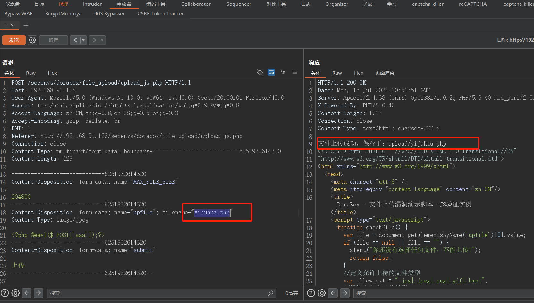
Task: Click request search next match arrow
Action: pos(38,293)
